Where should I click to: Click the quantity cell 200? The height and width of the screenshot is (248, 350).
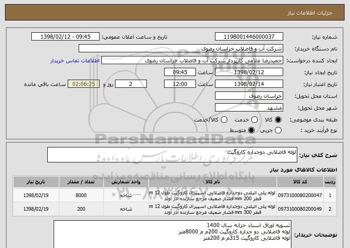click(x=81, y=209)
